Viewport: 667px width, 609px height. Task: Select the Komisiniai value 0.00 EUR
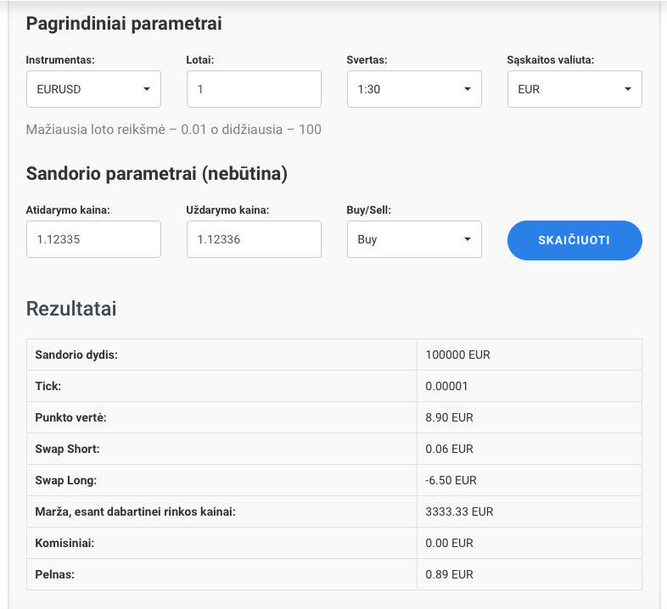coord(449,543)
